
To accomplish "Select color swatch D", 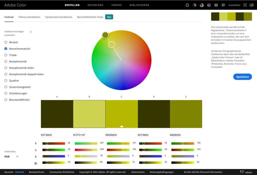I will click(x=154, y=114).
